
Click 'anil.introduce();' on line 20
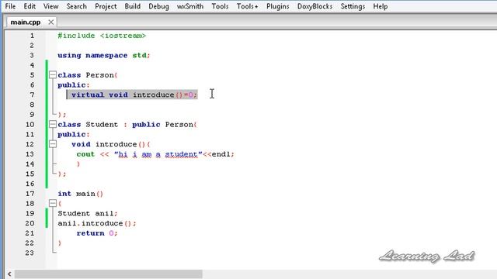96,223
